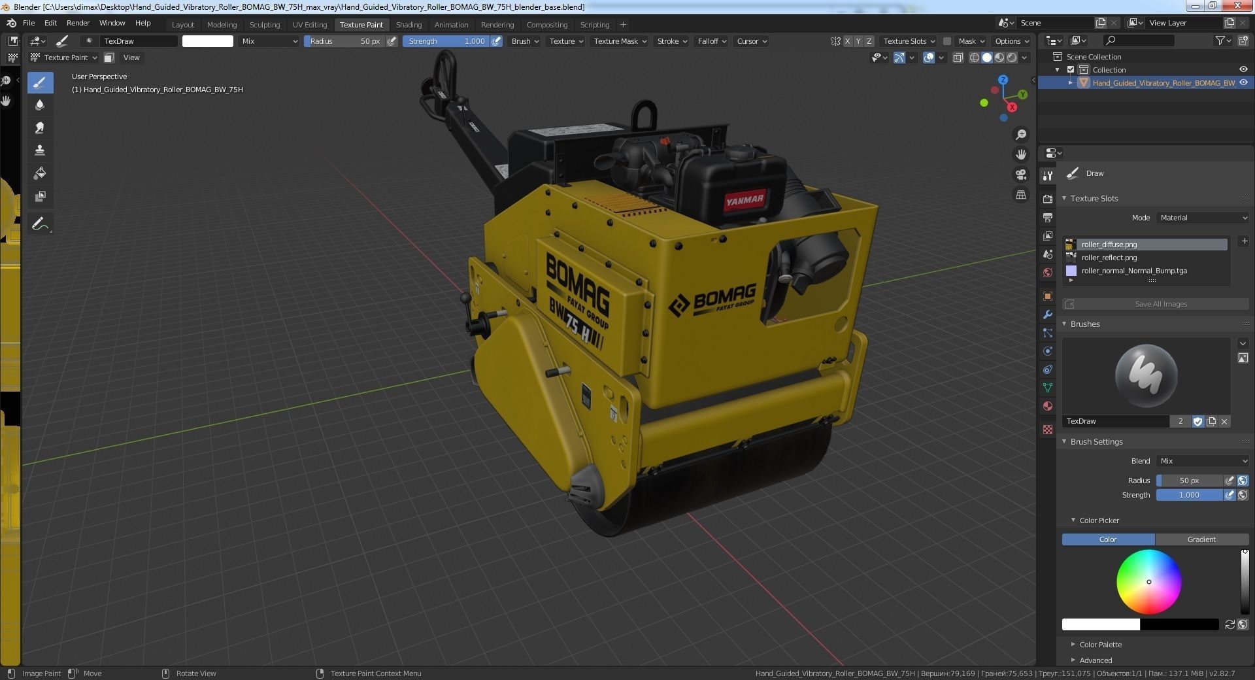Toggle the Mask checkbox in header

(x=946, y=41)
